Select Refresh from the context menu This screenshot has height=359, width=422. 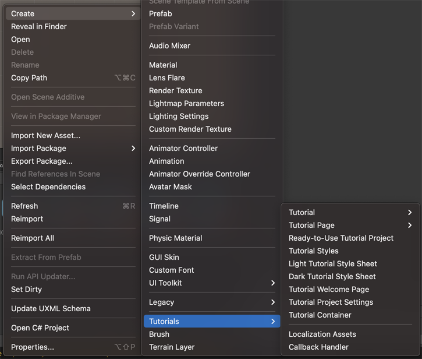pos(24,206)
